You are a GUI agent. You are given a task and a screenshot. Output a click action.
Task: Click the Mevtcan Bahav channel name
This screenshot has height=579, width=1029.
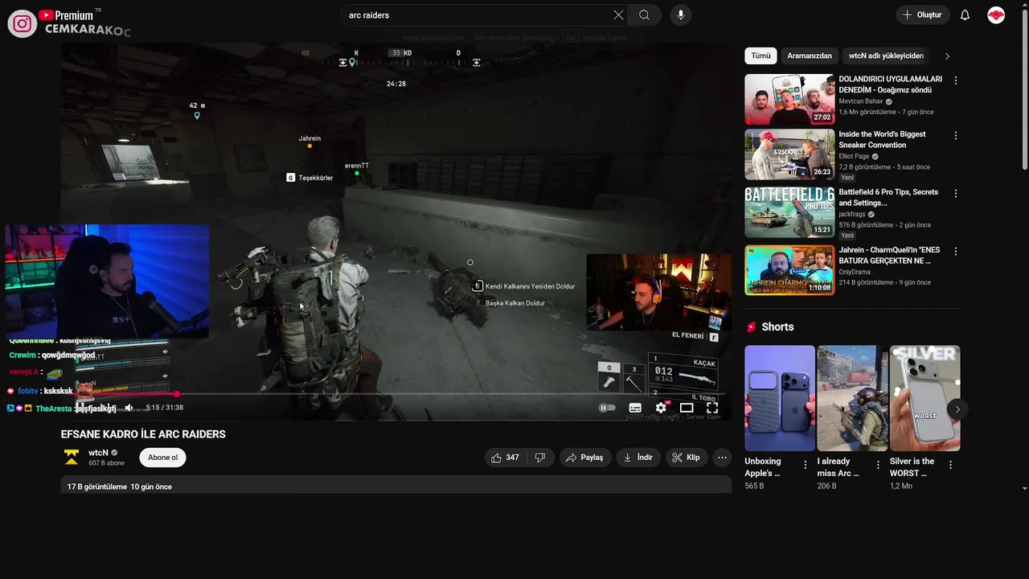tap(861, 101)
